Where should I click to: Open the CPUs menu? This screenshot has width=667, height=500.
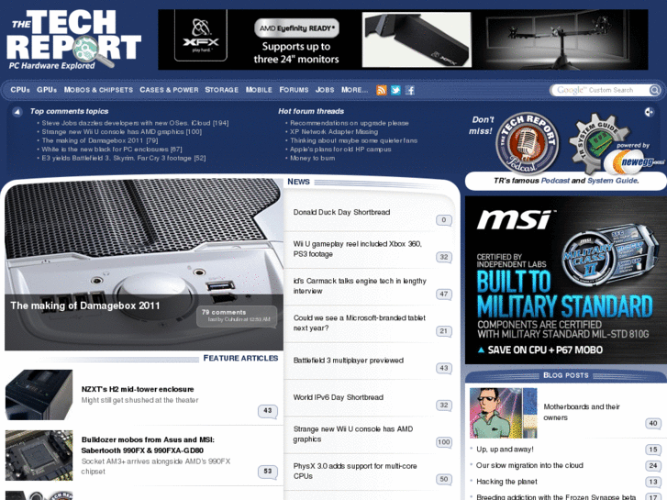click(x=20, y=90)
